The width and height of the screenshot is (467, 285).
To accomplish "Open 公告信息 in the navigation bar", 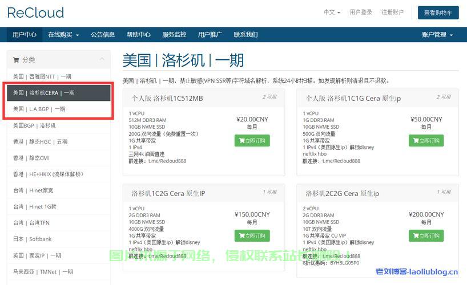I will pyautogui.click(x=103, y=34).
